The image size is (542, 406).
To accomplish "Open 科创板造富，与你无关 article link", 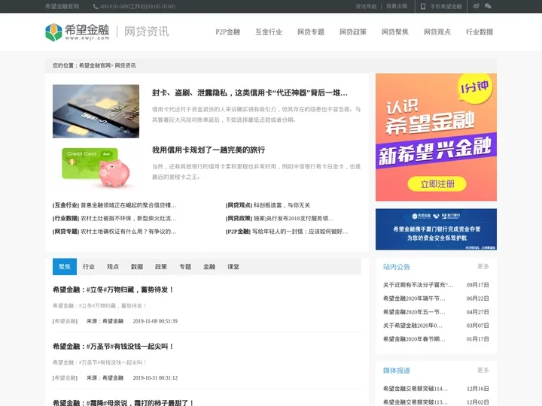I will pyautogui.click(x=282, y=205).
